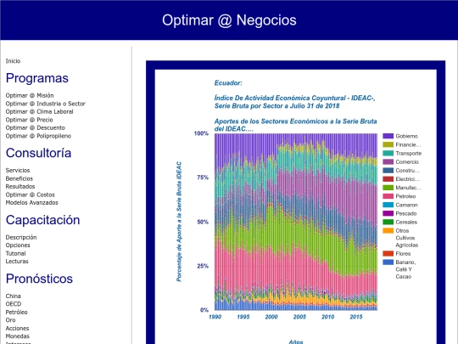Viewport: 458px width, 344px height.
Task: Open Modelos Avanzados link
Action: pyautogui.click(x=32, y=202)
